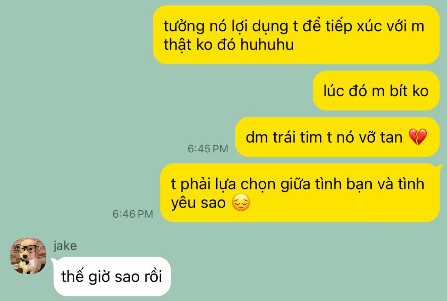
Task: Click the puppy's glasses in jake's avatar
Action: [28, 249]
